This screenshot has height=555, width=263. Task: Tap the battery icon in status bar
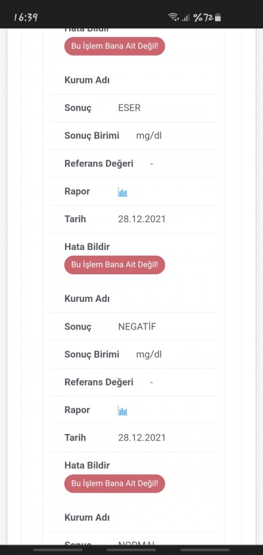click(218, 17)
